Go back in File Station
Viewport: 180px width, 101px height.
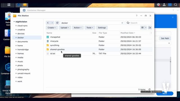pyautogui.click(x=48, y=23)
